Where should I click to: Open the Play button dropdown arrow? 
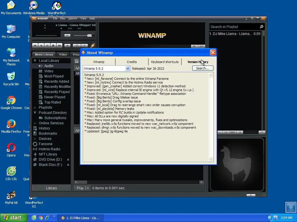coord(88,188)
